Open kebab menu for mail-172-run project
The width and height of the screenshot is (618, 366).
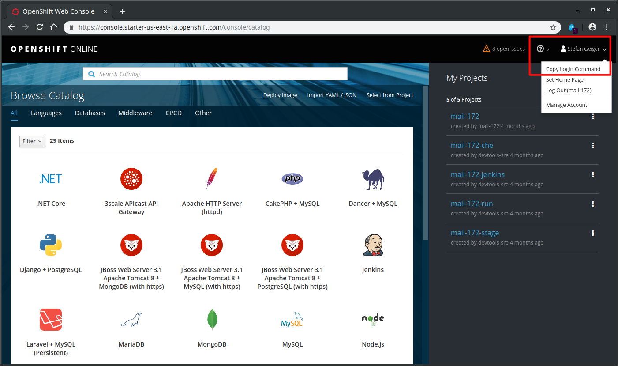[x=593, y=204]
